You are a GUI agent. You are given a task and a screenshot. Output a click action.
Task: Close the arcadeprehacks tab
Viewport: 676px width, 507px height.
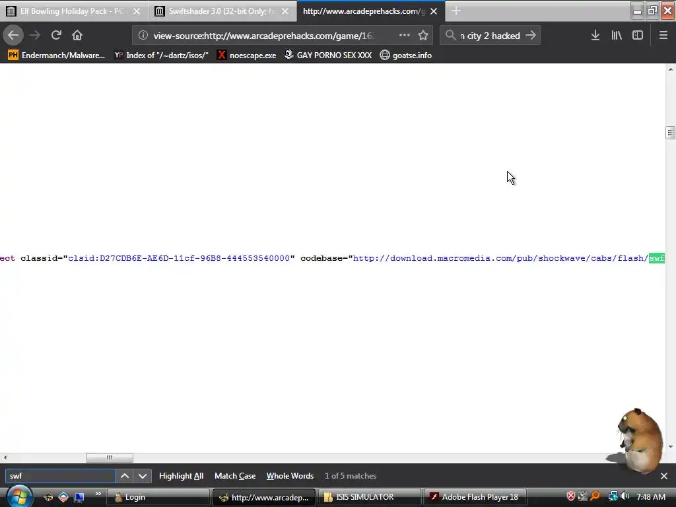pos(434,11)
